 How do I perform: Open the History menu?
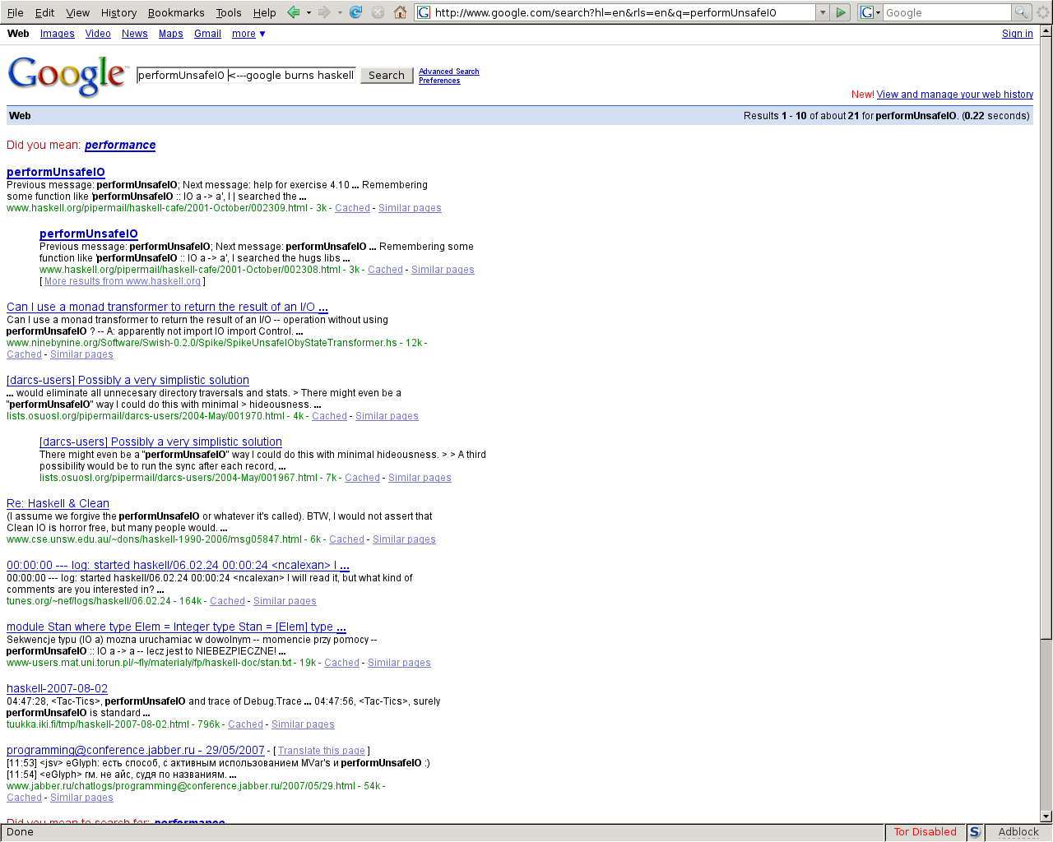pyautogui.click(x=118, y=12)
